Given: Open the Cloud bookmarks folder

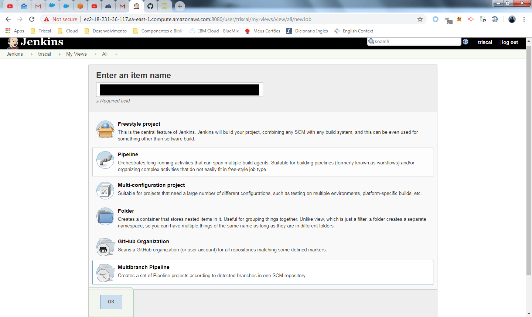Looking at the screenshot, I should [x=68, y=31].
